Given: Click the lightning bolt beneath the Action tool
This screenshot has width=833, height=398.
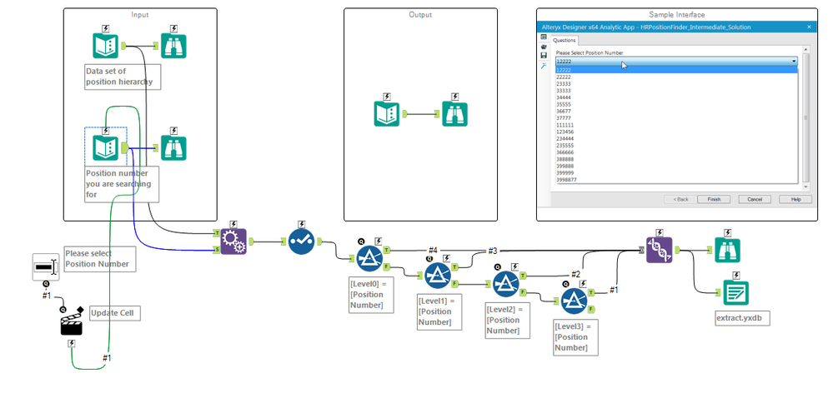Looking at the screenshot, I should point(71,344).
